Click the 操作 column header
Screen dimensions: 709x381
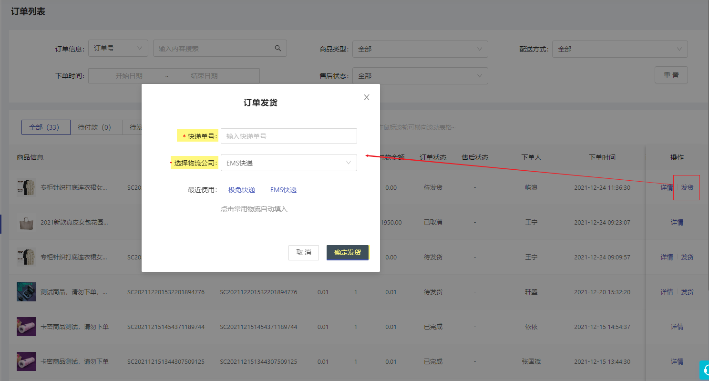click(x=677, y=157)
